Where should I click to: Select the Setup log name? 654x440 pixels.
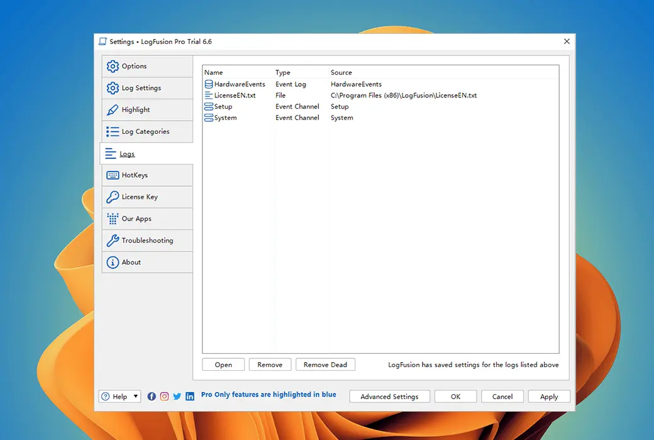[x=223, y=107]
